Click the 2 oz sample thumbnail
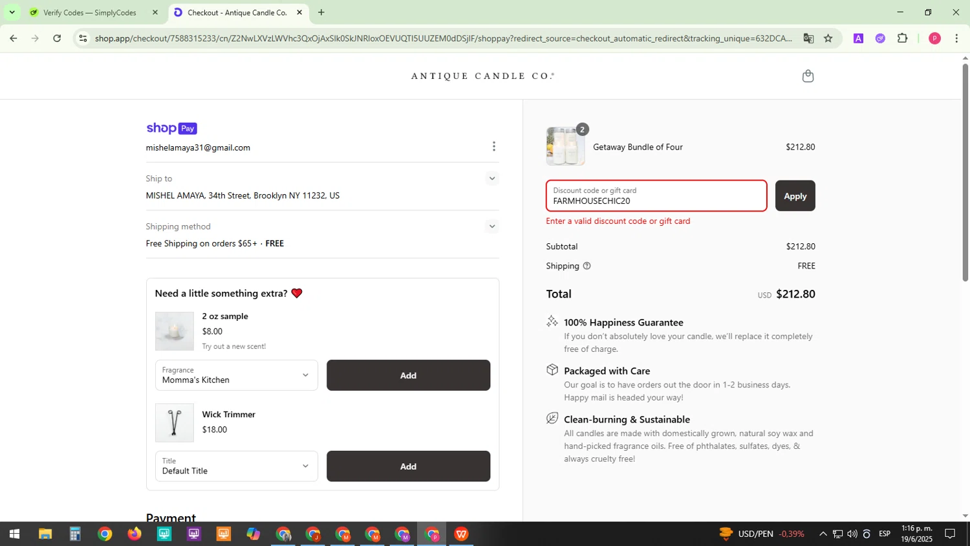 (x=175, y=331)
